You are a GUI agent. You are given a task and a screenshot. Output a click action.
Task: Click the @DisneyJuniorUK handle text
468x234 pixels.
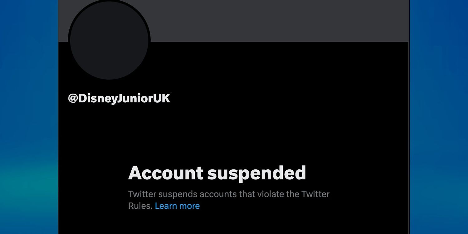tap(119, 99)
